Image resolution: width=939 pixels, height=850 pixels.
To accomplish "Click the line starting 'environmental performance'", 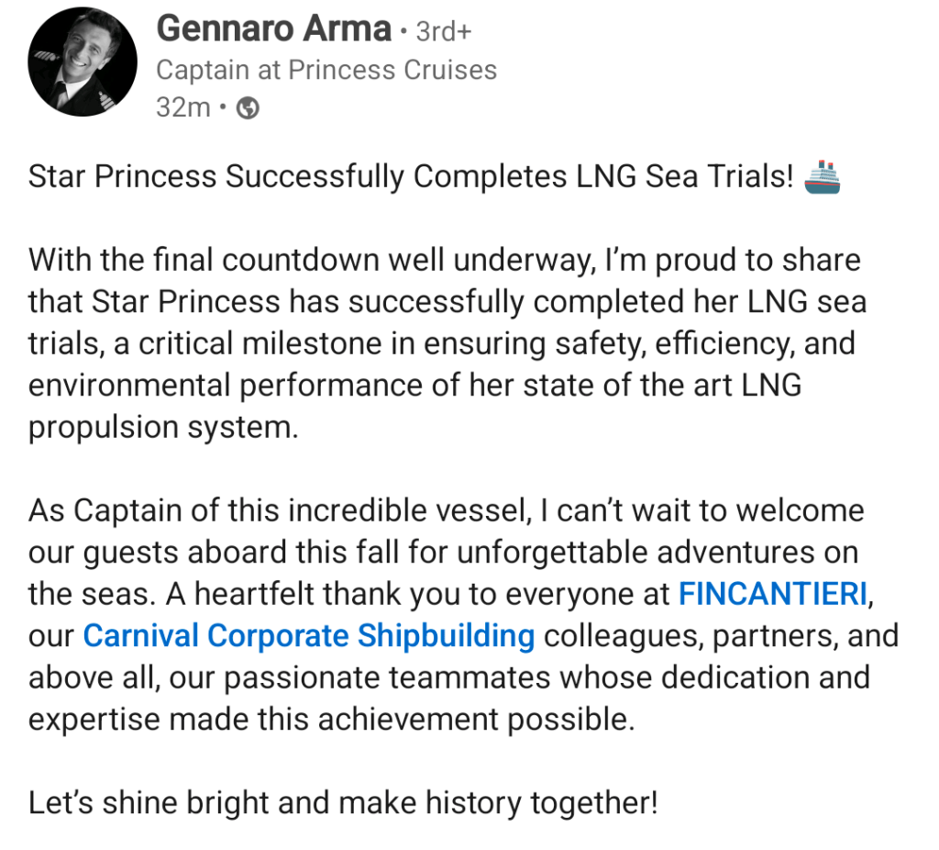I will point(414,386).
